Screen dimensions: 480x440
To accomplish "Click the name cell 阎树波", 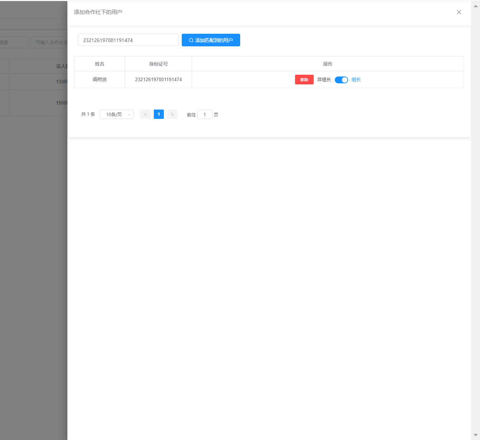I will (100, 79).
